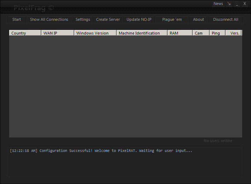251x184 pixels.
Task: Click the Create Server button
Action: point(108,20)
